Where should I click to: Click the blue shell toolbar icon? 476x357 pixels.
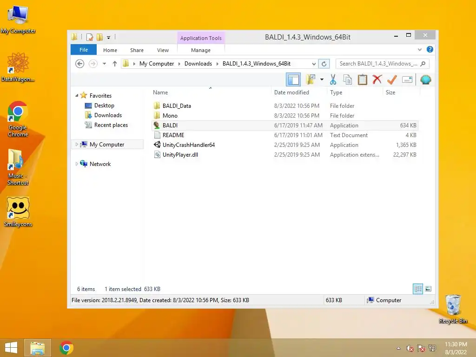(x=426, y=79)
